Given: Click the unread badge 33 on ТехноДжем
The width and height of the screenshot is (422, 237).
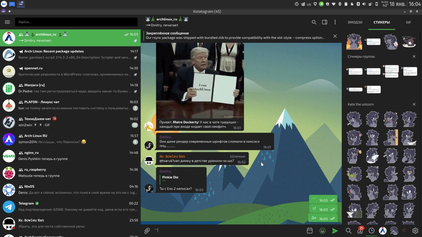Looking at the screenshot, I should 135,125.
